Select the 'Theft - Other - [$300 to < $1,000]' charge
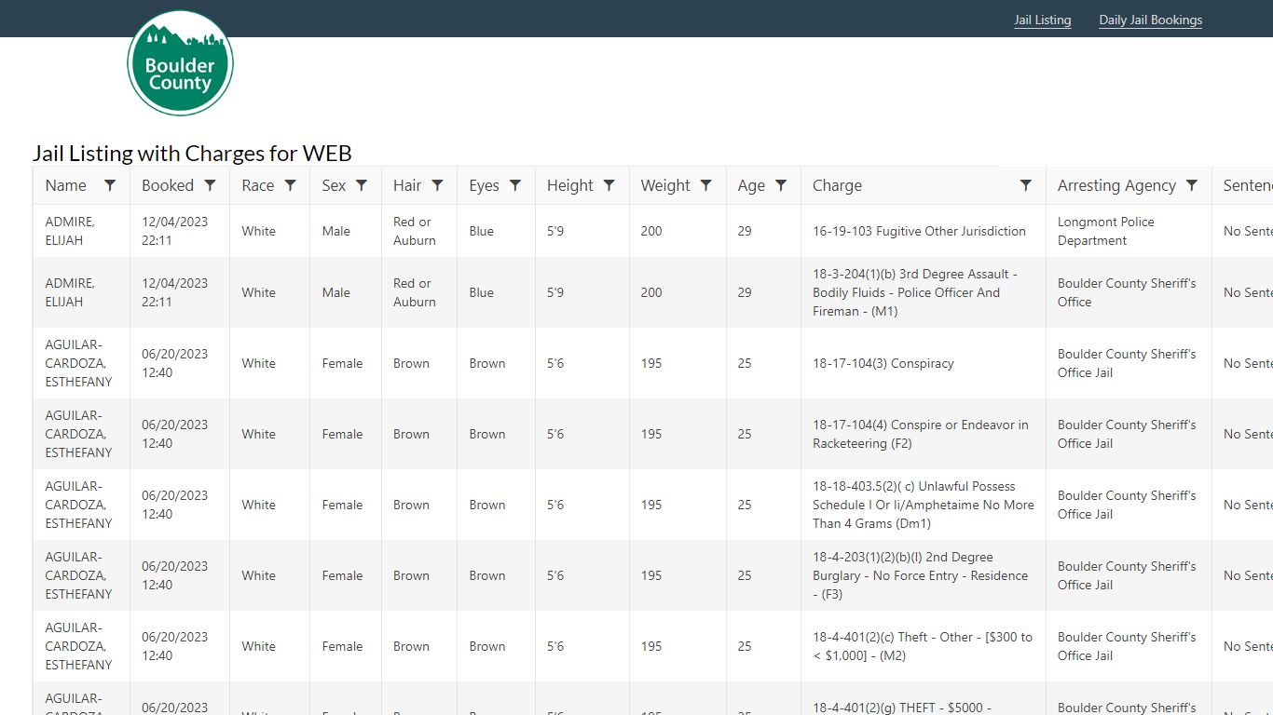1273x715 pixels. click(923, 646)
